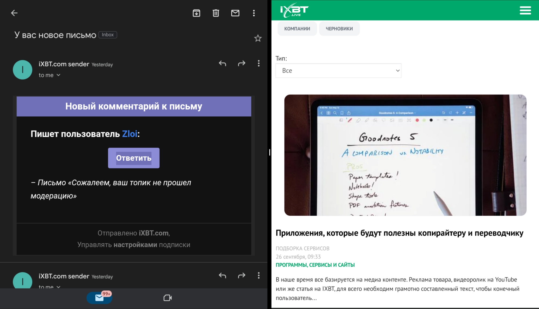The width and height of the screenshot is (539, 309).
Task: Expand 'to me' details in second message
Action: 50,287
